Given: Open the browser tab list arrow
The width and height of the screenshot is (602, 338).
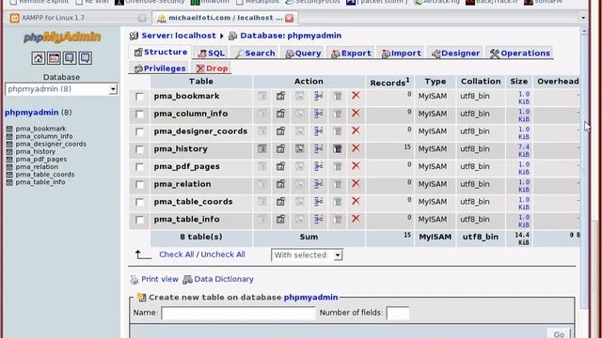Looking at the screenshot, I should pos(583,18).
